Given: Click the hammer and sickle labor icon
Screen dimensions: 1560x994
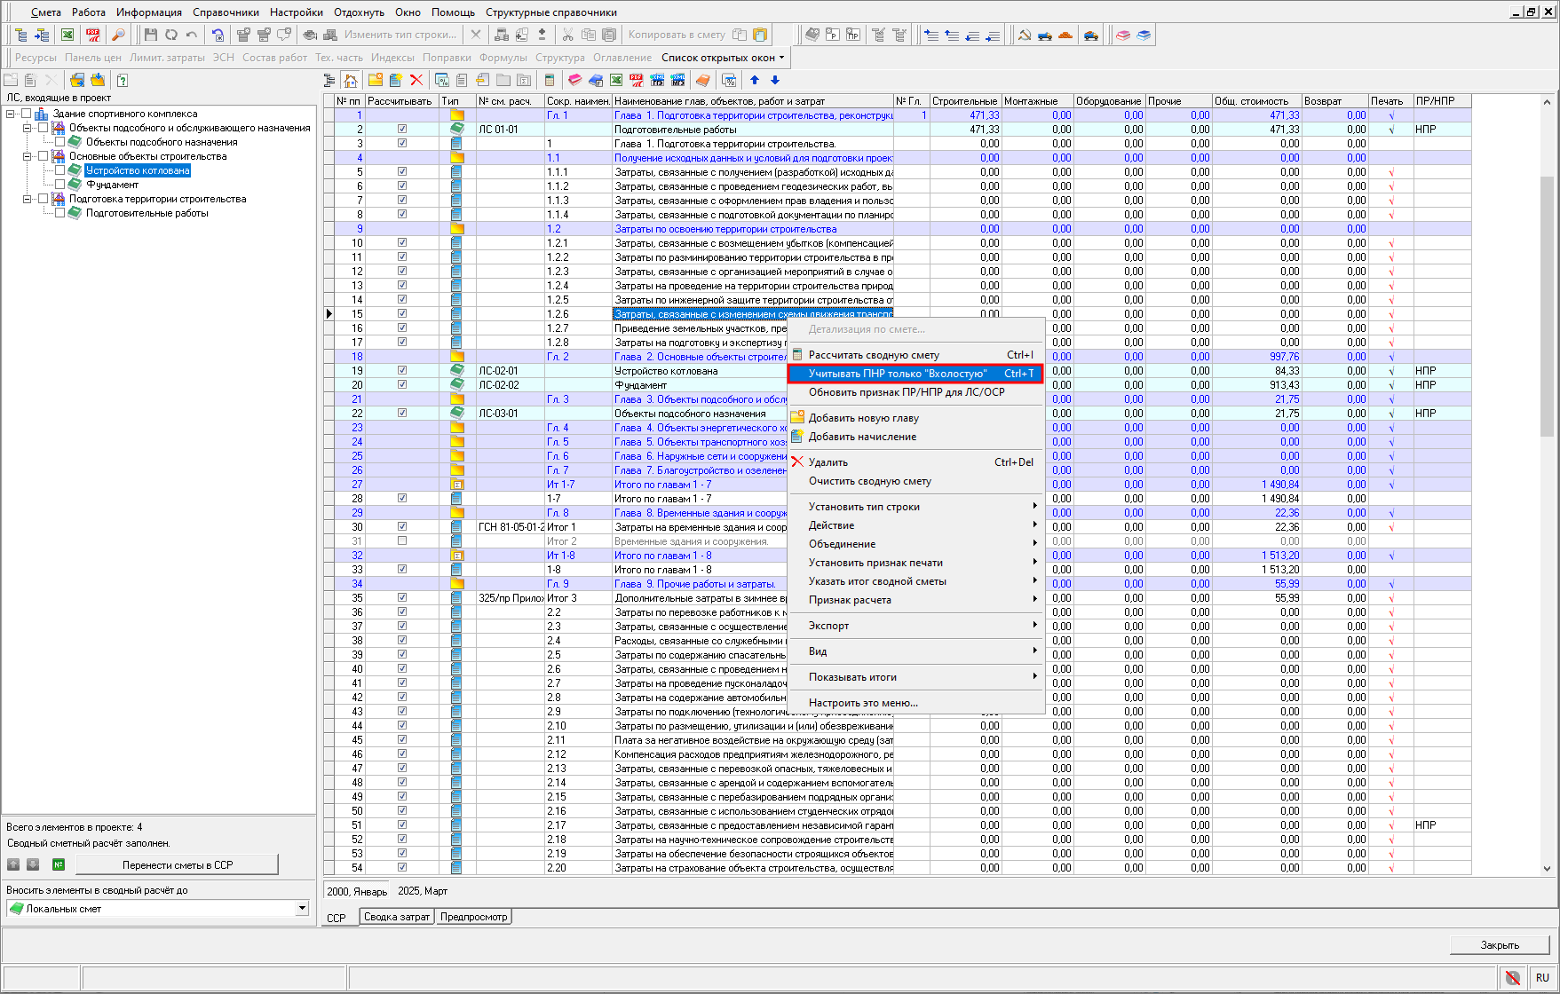Looking at the screenshot, I should [x=1025, y=35].
